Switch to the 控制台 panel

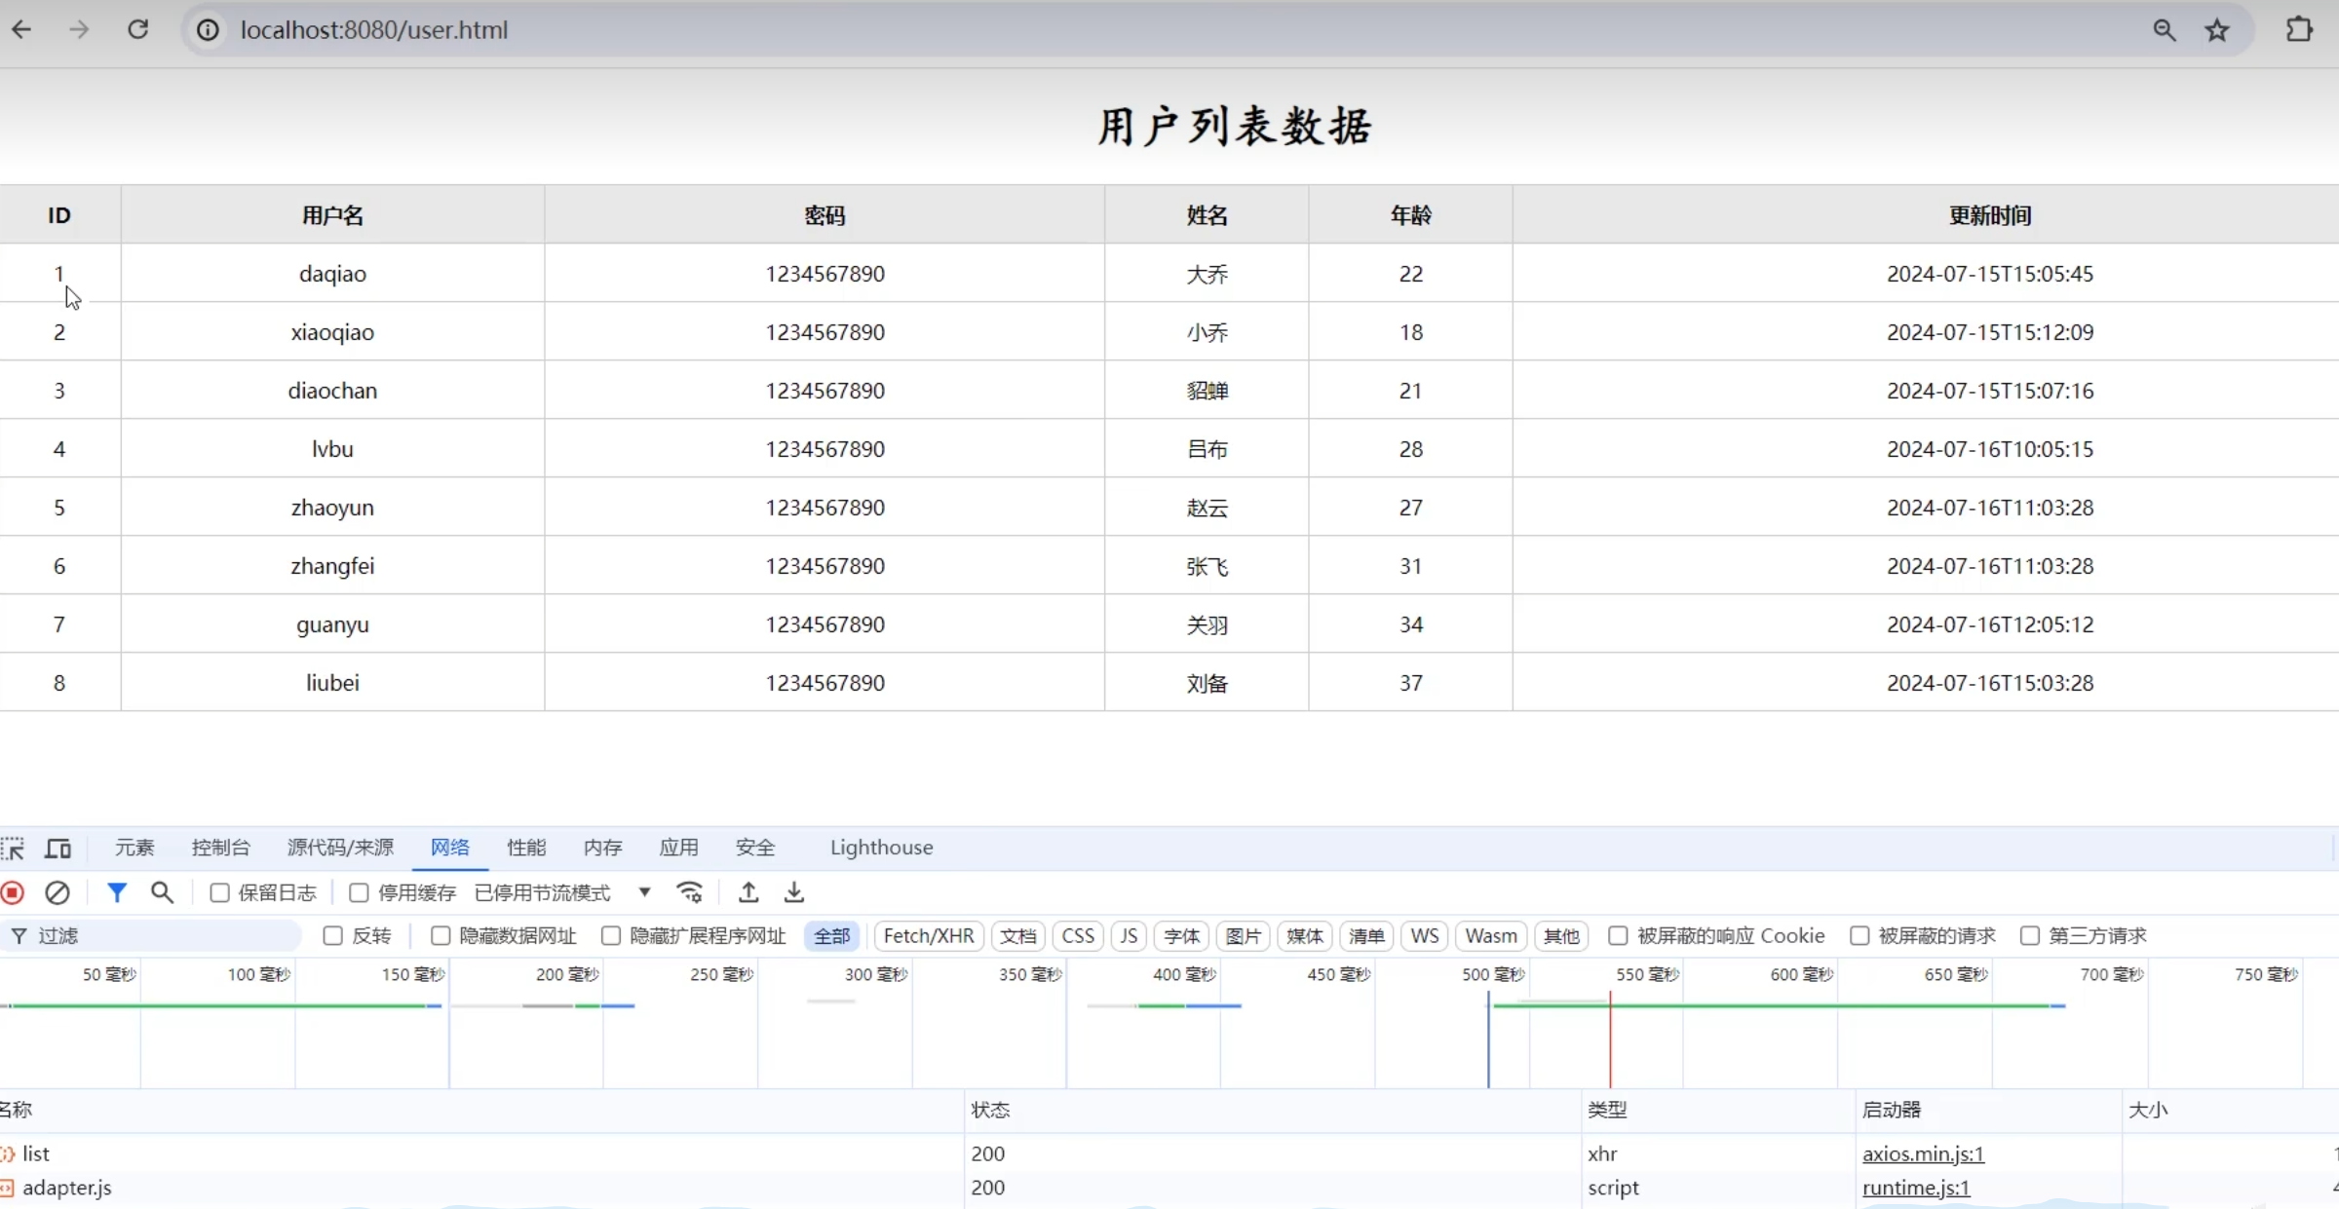pyautogui.click(x=220, y=848)
